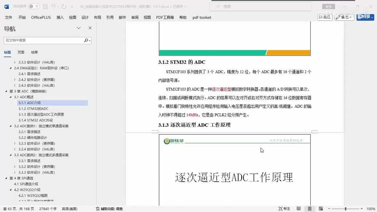Open the 开始 ribbon tab
Image resolution: width=377 pixels, height=212 pixels.
[22, 17]
